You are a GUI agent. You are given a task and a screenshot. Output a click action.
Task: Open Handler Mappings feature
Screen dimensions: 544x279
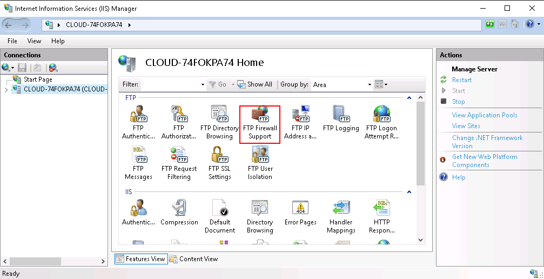click(341, 216)
